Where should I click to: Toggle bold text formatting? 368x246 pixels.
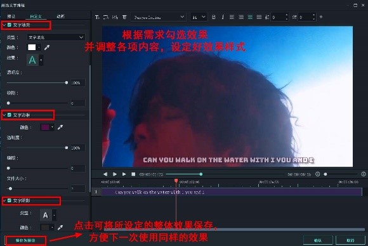[214, 17]
